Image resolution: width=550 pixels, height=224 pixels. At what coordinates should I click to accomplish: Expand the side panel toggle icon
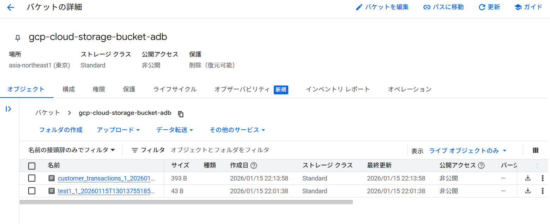9,109
